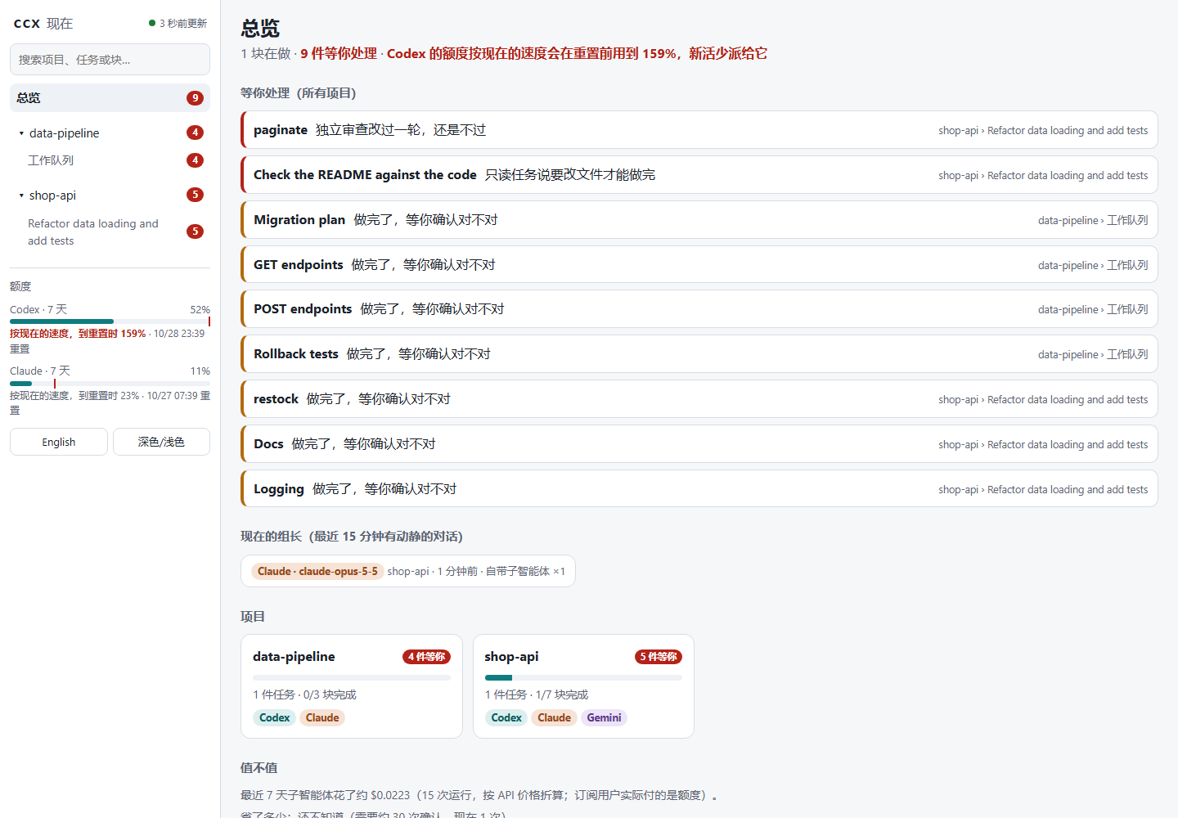Open Check the README against the code row
The width and height of the screenshot is (1178, 818).
[x=699, y=175]
